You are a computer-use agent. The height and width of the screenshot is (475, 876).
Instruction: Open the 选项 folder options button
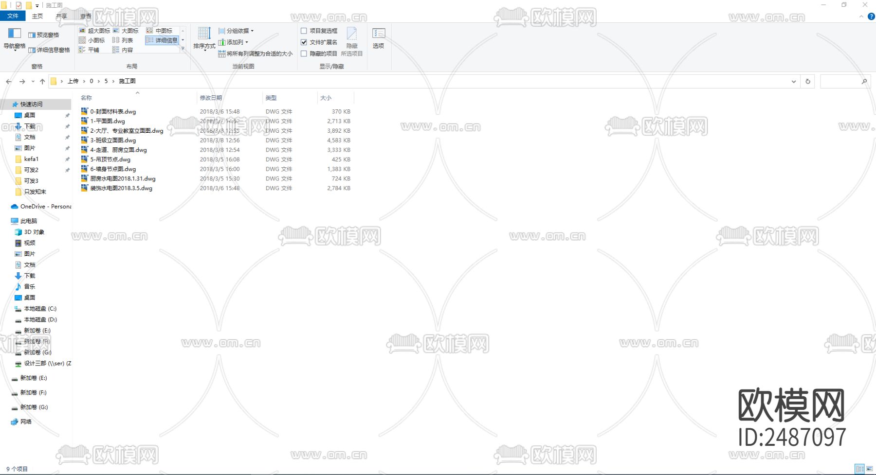(378, 39)
